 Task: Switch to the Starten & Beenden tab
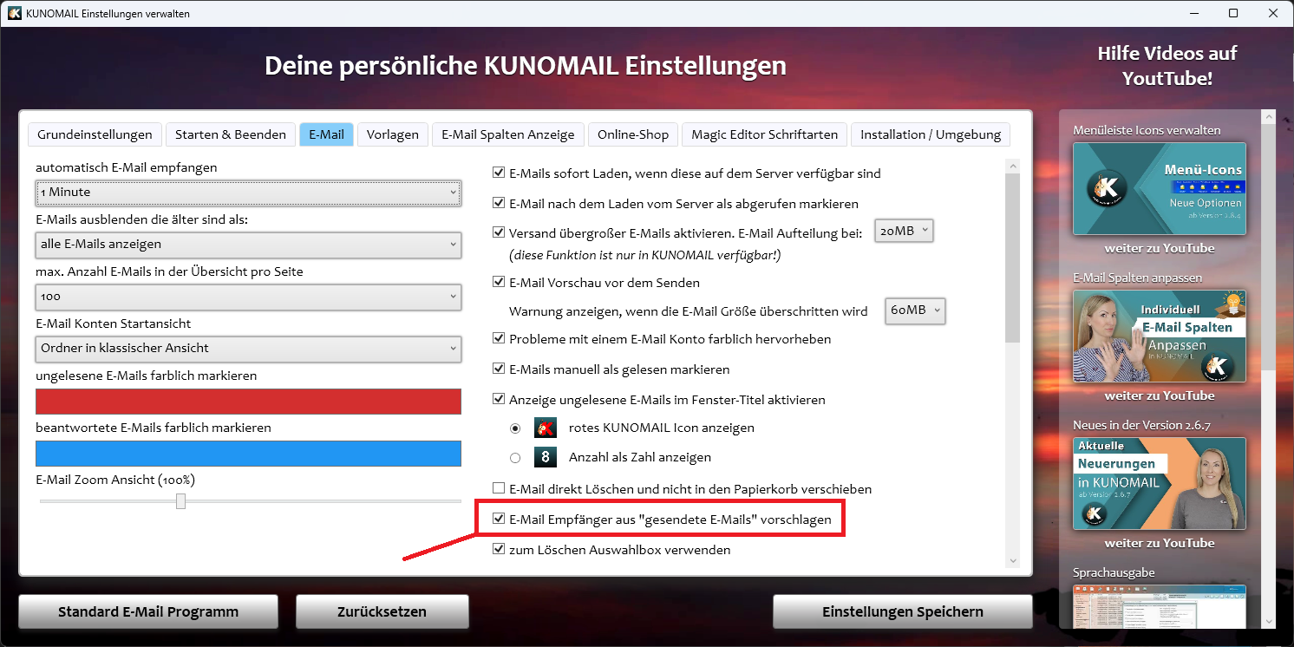[x=231, y=134]
